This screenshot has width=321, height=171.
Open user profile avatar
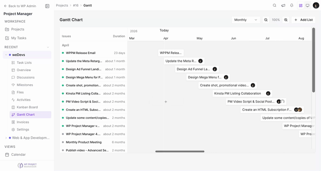[316, 5]
